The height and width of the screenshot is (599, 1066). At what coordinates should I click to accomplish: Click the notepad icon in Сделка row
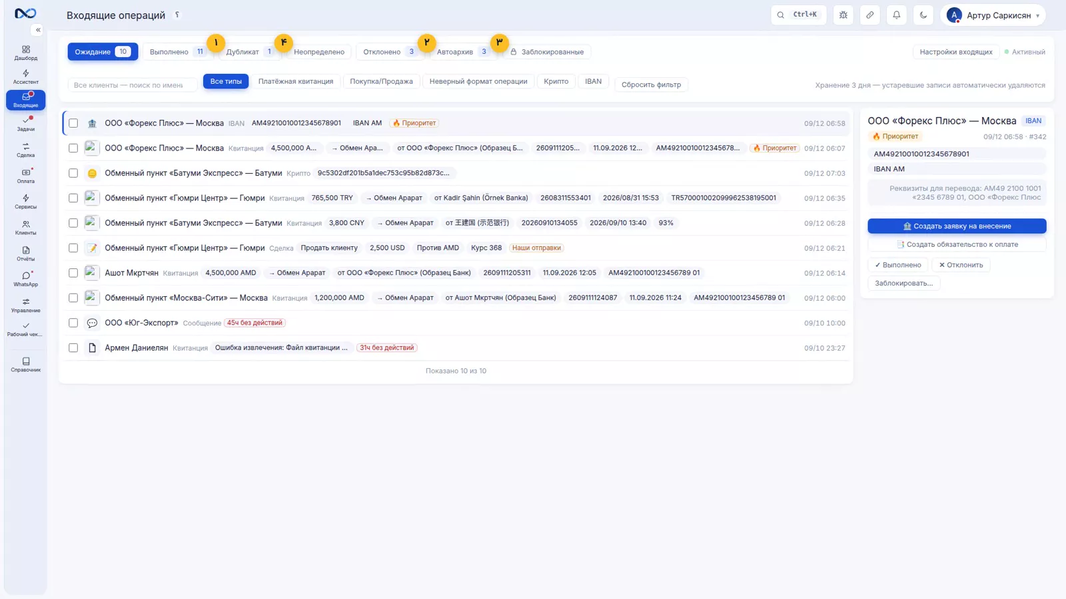pyautogui.click(x=92, y=248)
